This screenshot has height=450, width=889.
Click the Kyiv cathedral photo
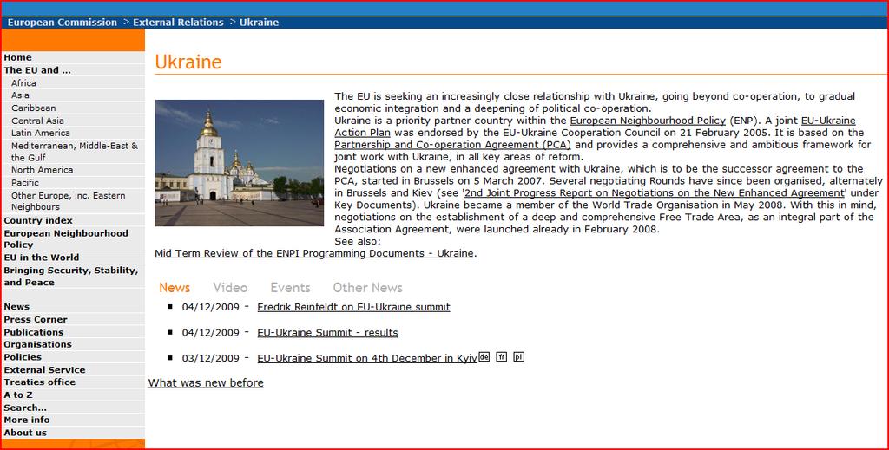coord(240,163)
